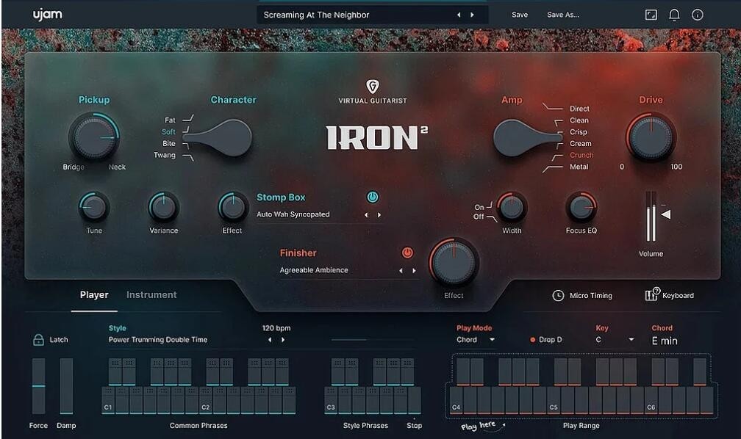The height and width of the screenshot is (439, 741).
Task: Click the Width knob
Action: pos(512,207)
